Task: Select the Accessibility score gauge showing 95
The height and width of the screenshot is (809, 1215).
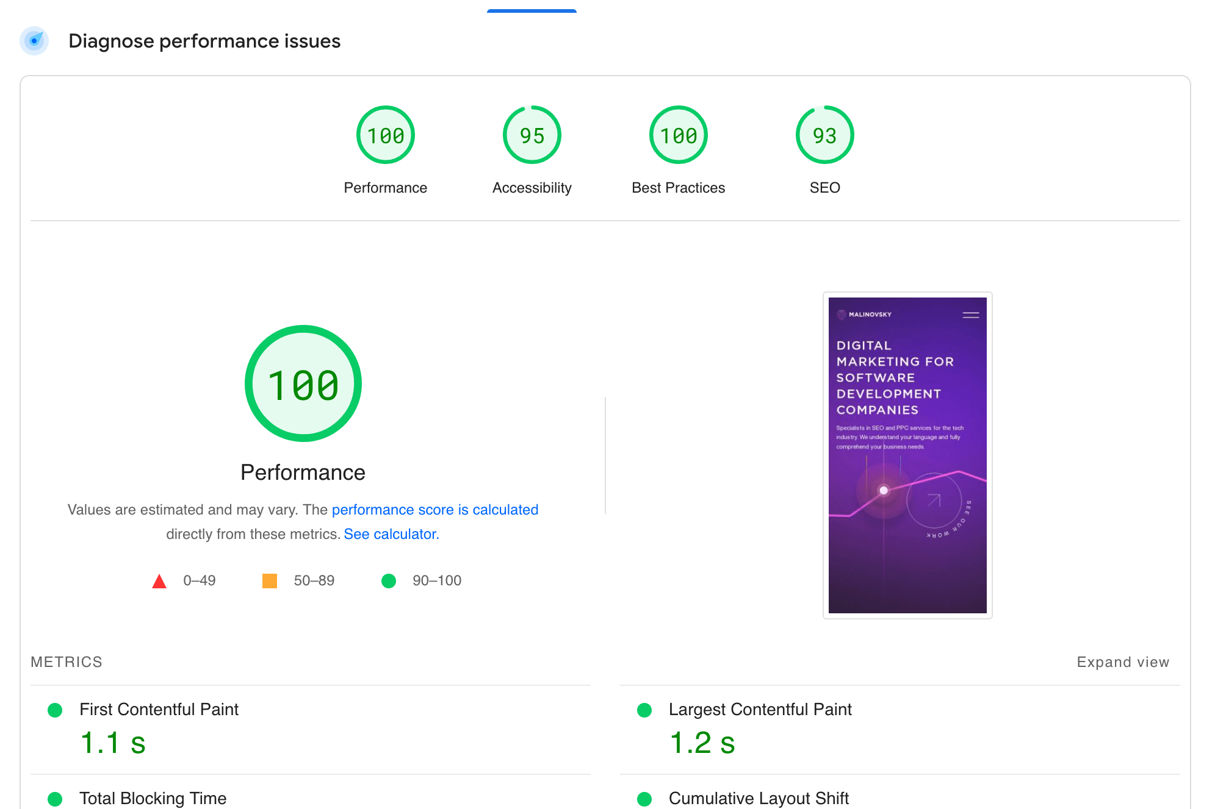Action: pyautogui.click(x=532, y=135)
